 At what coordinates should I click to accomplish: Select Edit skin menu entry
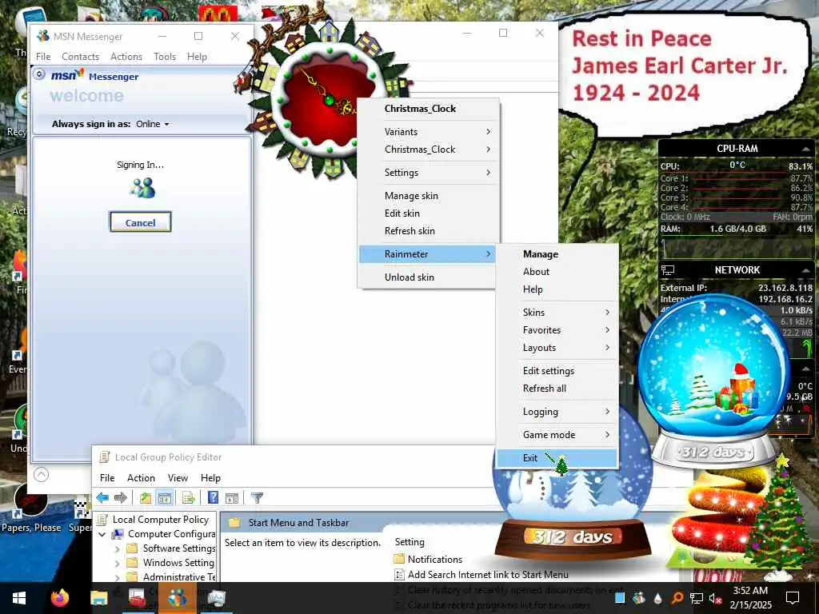429,213
